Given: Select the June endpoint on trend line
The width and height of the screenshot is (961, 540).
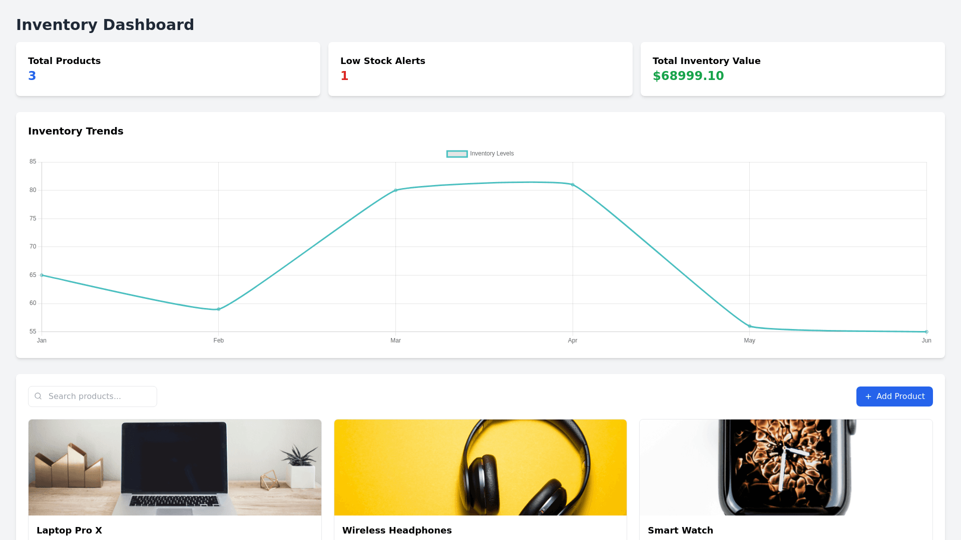Looking at the screenshot, I should 926,331.
